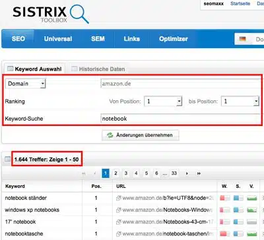Click the amazon.de domain input field
This screenshot has width=264, height=240.
pyautogui.click(x=181, y=84)
